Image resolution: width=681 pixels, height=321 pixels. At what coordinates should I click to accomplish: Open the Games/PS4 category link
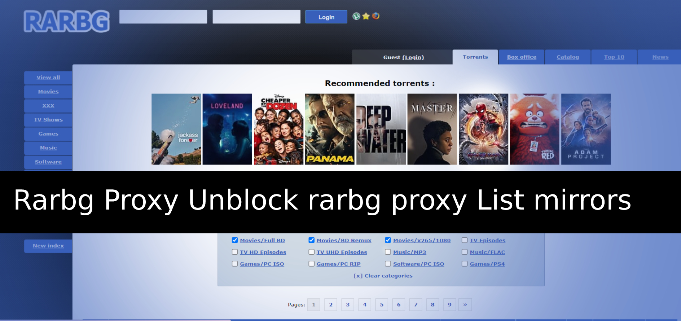pyautogui.click(x=487, y=264)
